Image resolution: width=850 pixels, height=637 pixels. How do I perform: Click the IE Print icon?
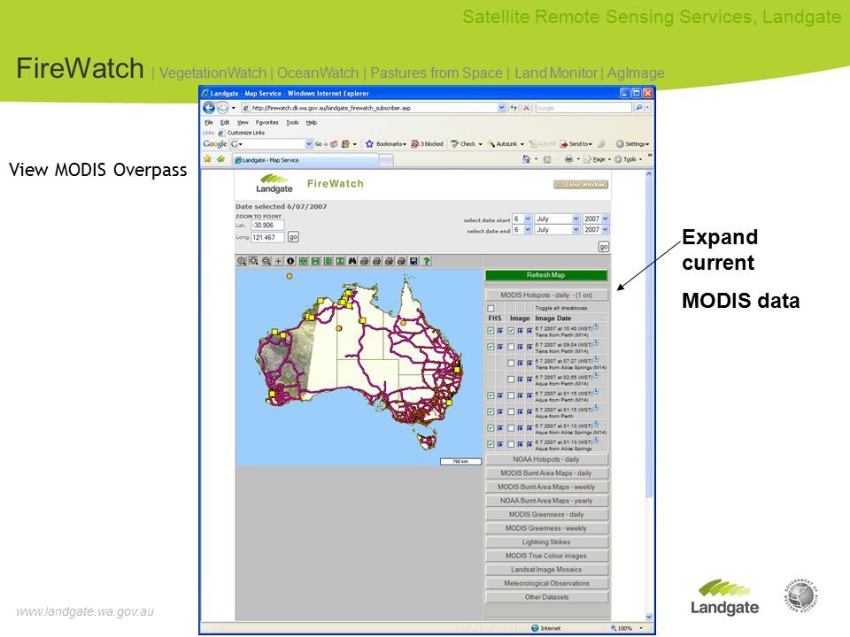(568, 159)
